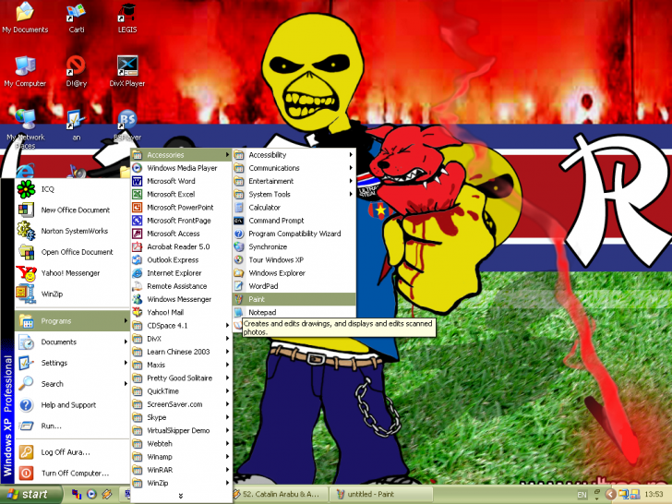This screenshot has height=504, width=672.
Task: Open ICQ from the Start menu
Action: (x=72, y=189)
